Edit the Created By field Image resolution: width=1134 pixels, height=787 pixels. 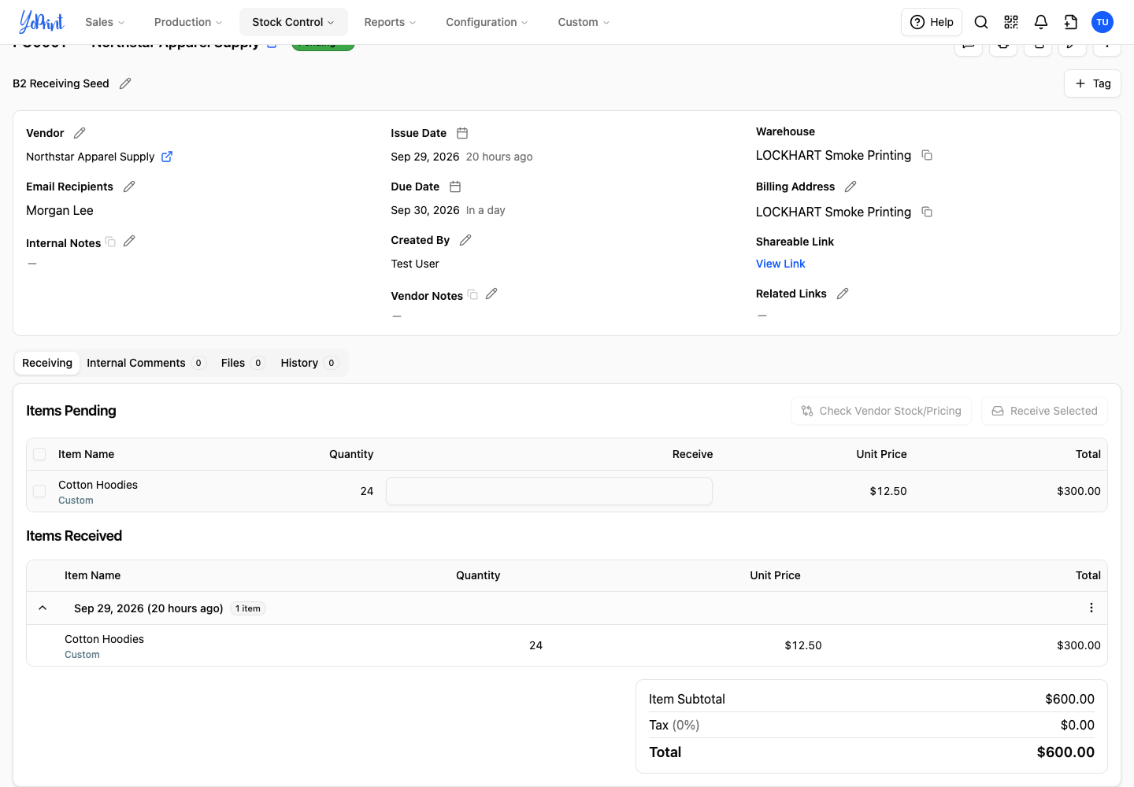[x=465, y=240]
